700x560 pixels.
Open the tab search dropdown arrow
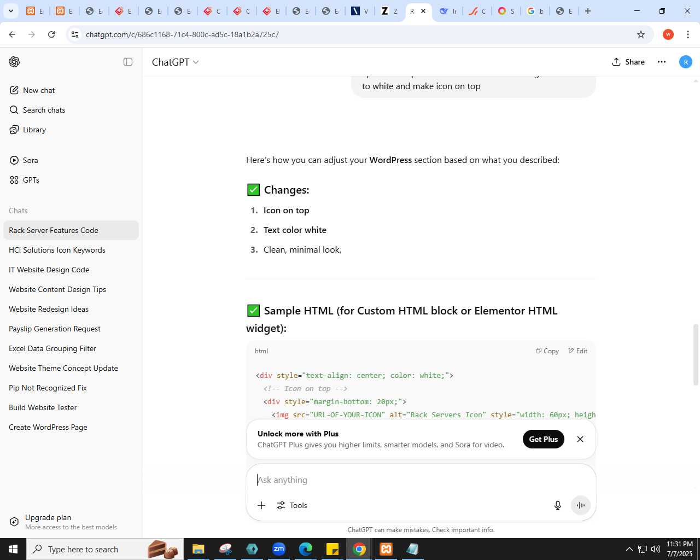pos(10,11)
